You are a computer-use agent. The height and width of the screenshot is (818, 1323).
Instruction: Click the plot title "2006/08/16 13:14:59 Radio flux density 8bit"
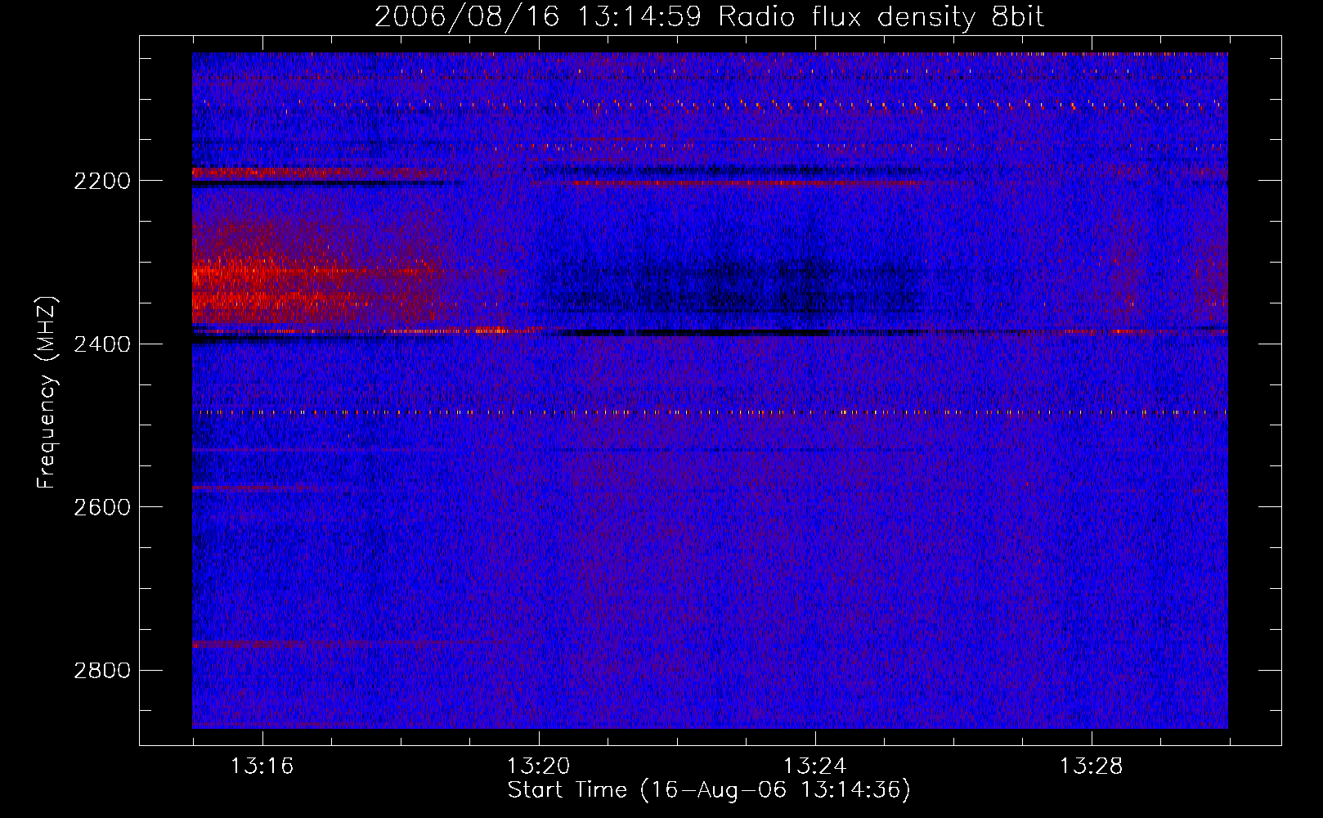[709, 16]
